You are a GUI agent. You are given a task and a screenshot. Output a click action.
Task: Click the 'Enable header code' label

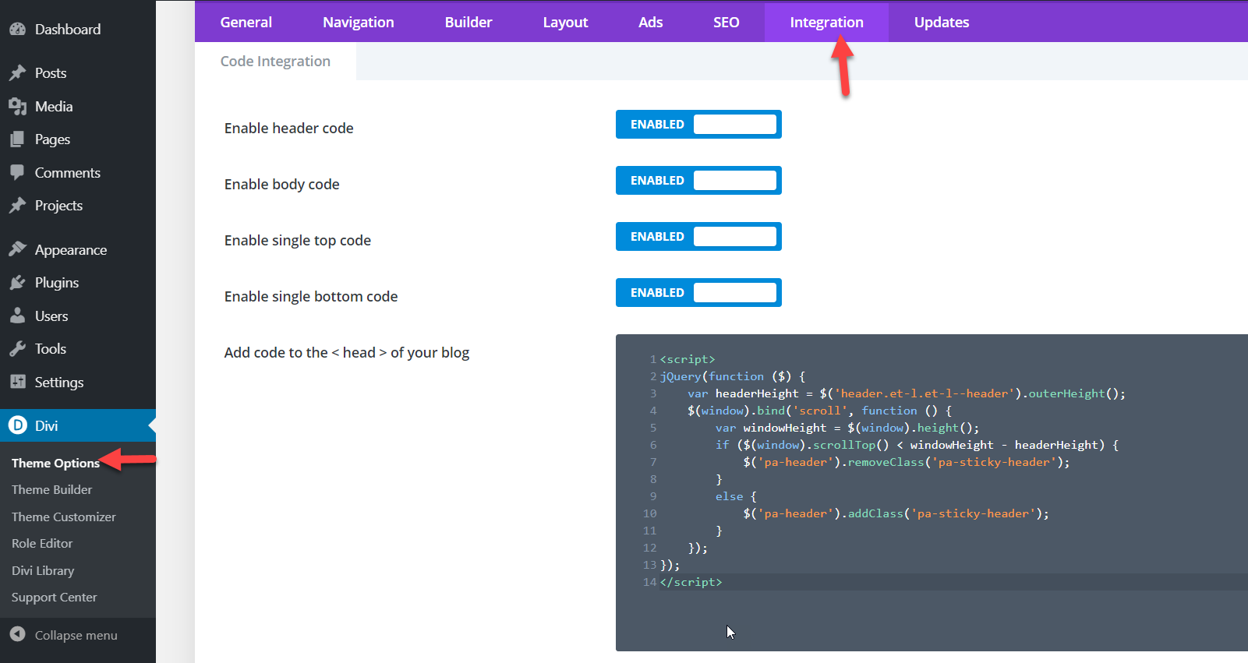tap(288, 129)
